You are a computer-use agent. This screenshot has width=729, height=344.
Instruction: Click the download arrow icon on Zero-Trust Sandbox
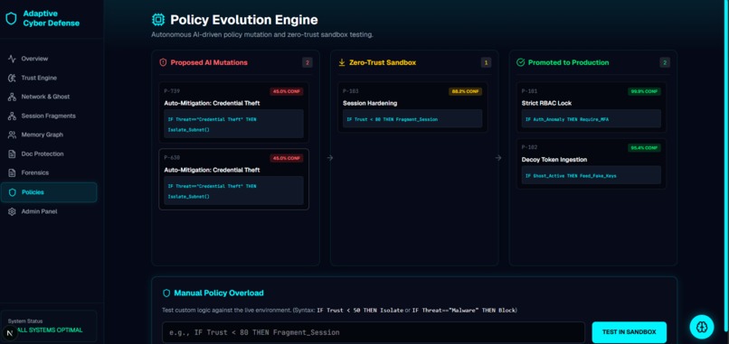(342, 62)
